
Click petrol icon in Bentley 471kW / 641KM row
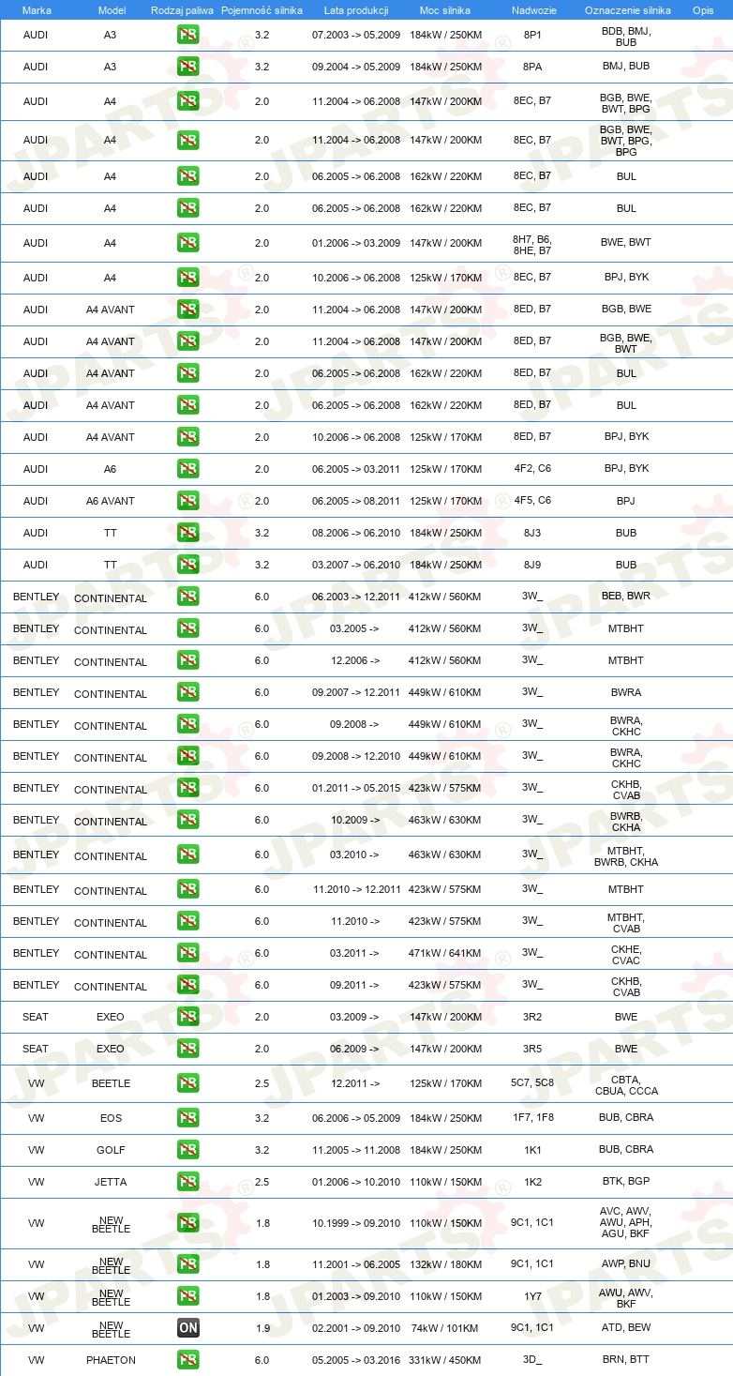187,953
